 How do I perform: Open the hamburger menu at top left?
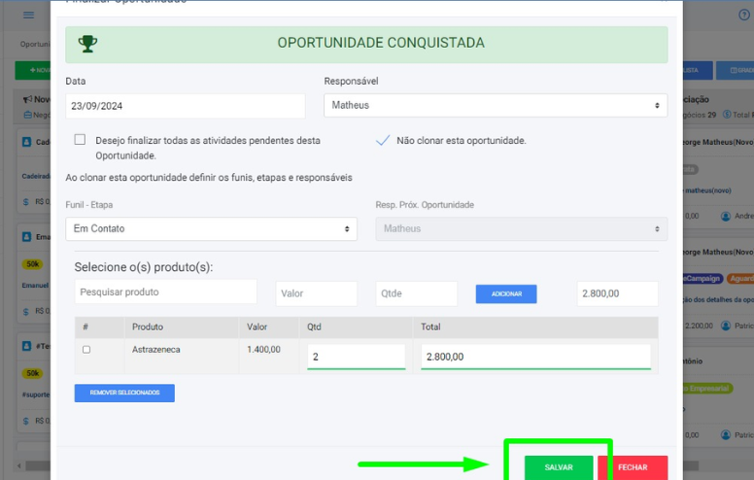click(28, 15)
